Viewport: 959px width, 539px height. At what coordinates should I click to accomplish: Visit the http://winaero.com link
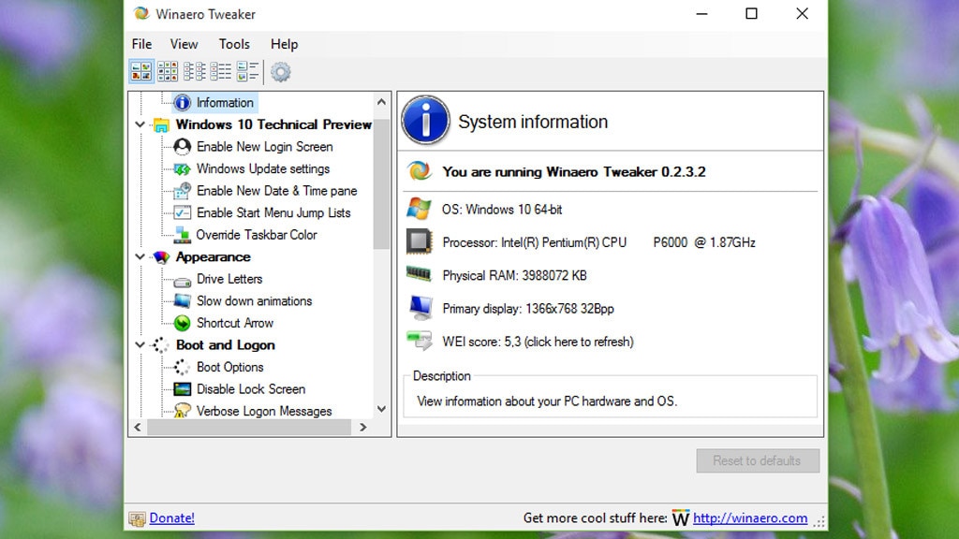(750, 518)
